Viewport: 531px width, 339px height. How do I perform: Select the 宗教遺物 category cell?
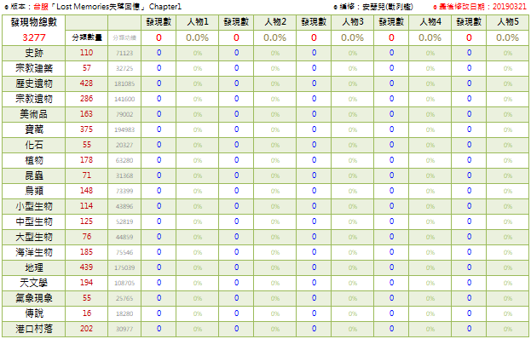coord(33,99)
